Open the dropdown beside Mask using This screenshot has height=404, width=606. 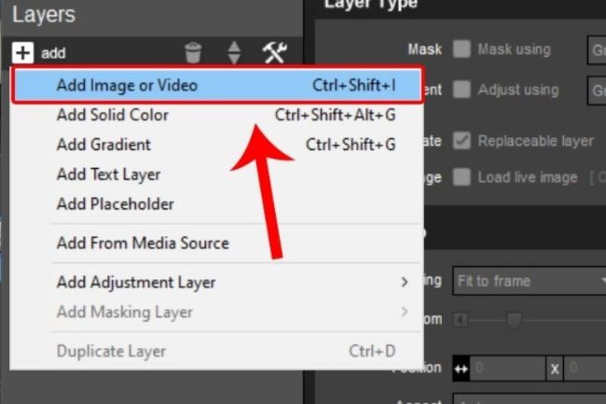(595, 49)
